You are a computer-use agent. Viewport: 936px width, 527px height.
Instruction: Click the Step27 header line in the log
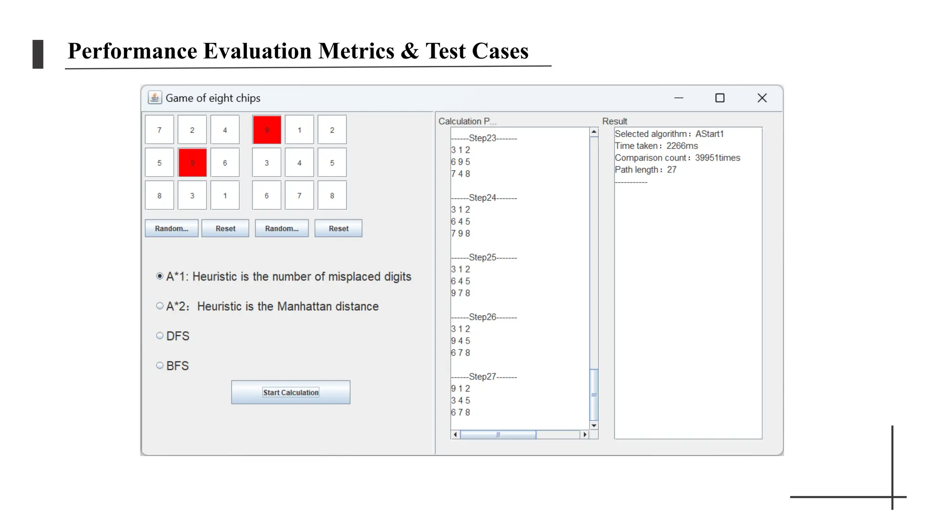coord(484,376)
